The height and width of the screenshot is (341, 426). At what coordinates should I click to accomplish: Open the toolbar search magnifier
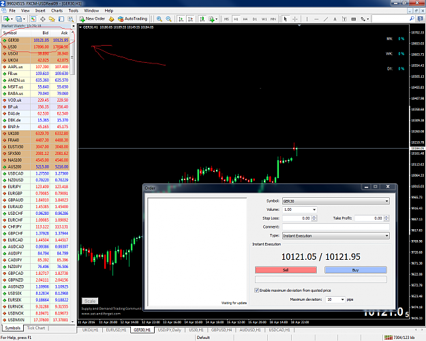tap(412, 18)
